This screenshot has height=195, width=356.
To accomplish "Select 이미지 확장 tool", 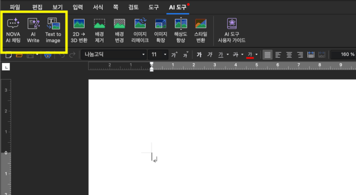I will point(161,31).
